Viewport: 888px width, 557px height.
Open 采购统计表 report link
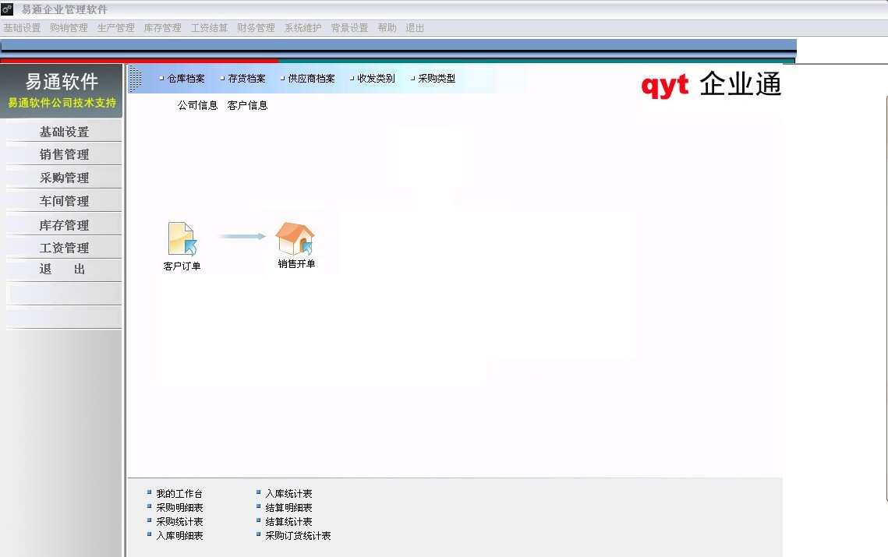pos(179,521)
